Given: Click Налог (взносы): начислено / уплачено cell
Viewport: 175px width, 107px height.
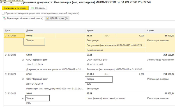Looking at the screenshot, I should pos(106,98).
